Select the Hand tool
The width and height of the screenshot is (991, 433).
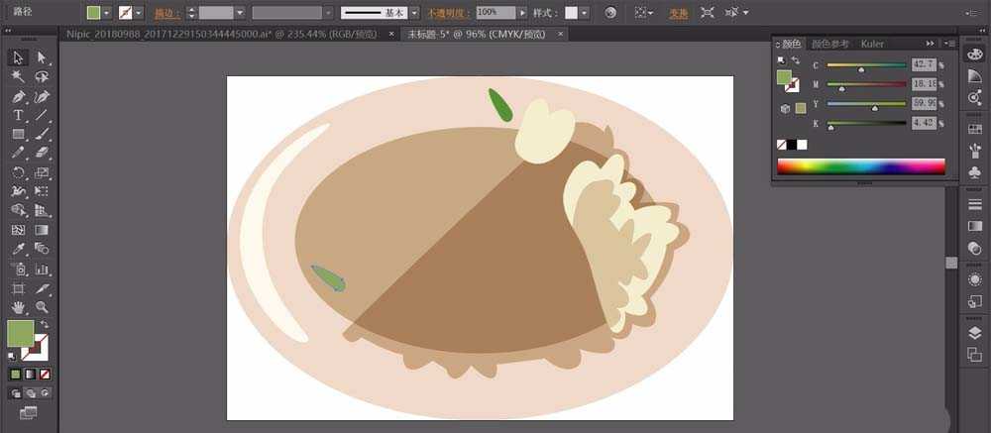point(18,307)
